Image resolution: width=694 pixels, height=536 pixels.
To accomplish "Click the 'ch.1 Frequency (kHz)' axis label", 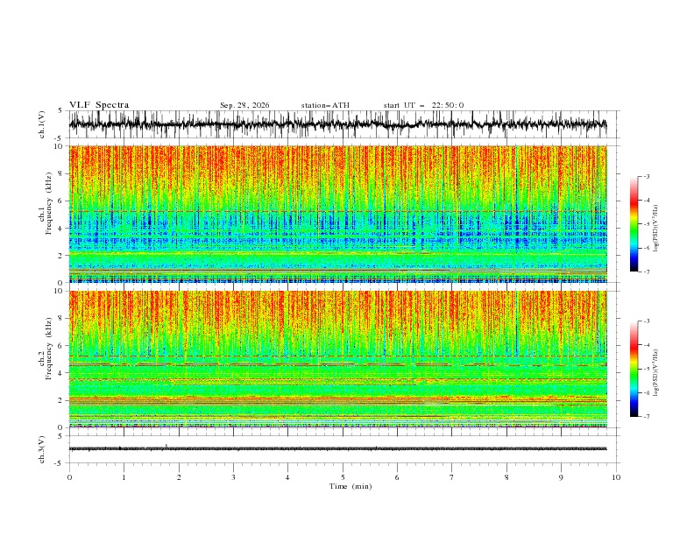I will [x=46, y=214].
